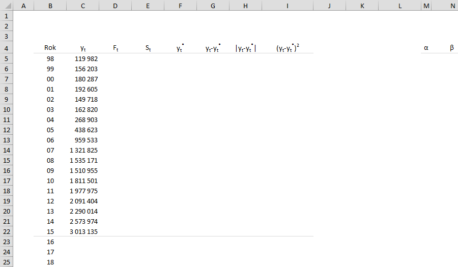The height and width of the screenshot is (267, 458).
Task: Select the cell containing 3 013 135
Action: [x=82, y=231]
